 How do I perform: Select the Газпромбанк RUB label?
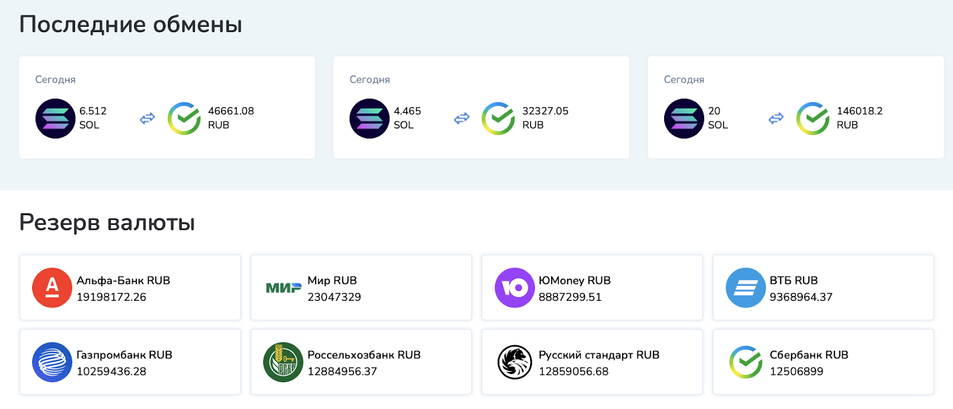pyautogui.click(x=124, y=355)
